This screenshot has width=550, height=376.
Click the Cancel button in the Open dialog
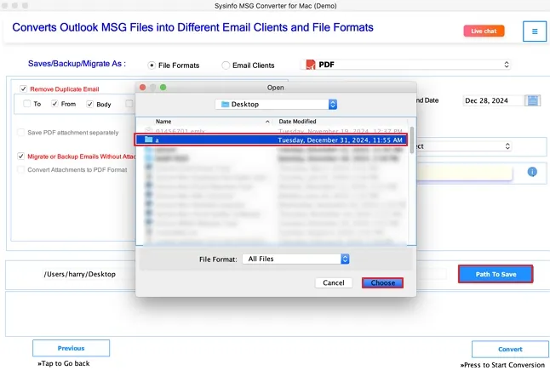coord(334,282)
